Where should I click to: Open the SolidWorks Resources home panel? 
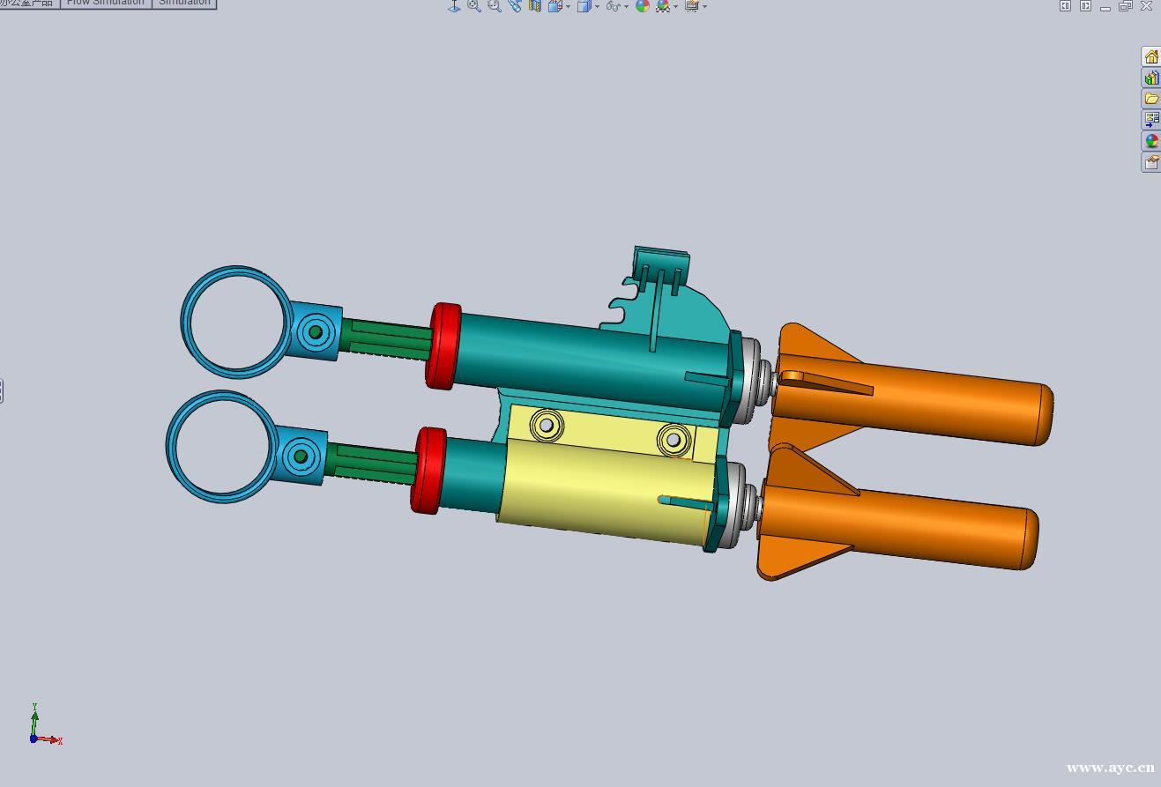point(1151,56)
